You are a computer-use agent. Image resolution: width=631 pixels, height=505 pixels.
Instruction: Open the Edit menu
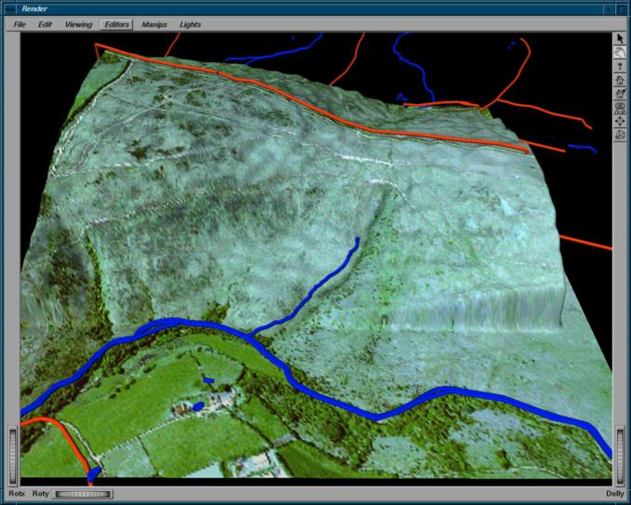coord(45,24)
